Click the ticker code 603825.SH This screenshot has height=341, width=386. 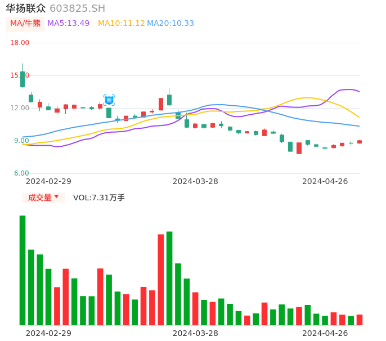pyautogui.click(x=77, y=8)
